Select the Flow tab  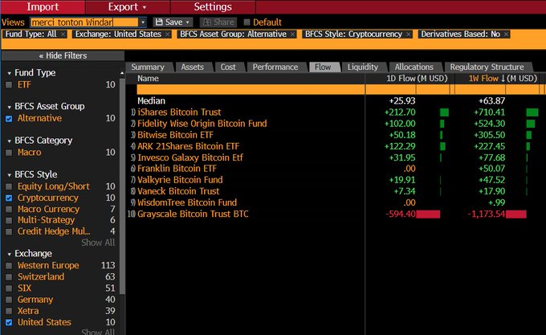323,67
